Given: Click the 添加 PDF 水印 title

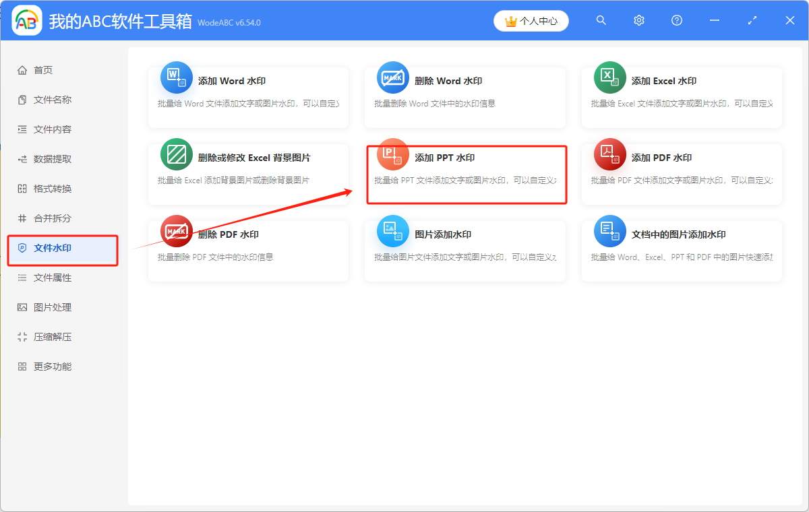Looking at the screenshot, I should coord(661,158).
